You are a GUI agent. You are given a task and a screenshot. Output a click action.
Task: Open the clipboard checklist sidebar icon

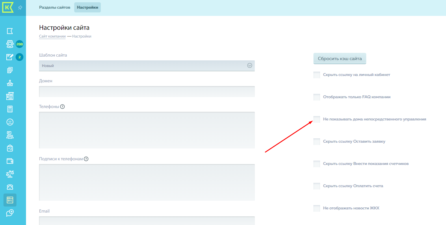[10, 148]
